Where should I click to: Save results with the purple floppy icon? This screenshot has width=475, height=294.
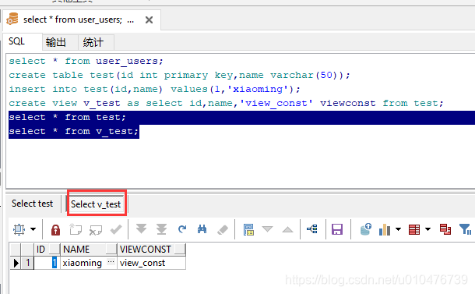(337, 229)
